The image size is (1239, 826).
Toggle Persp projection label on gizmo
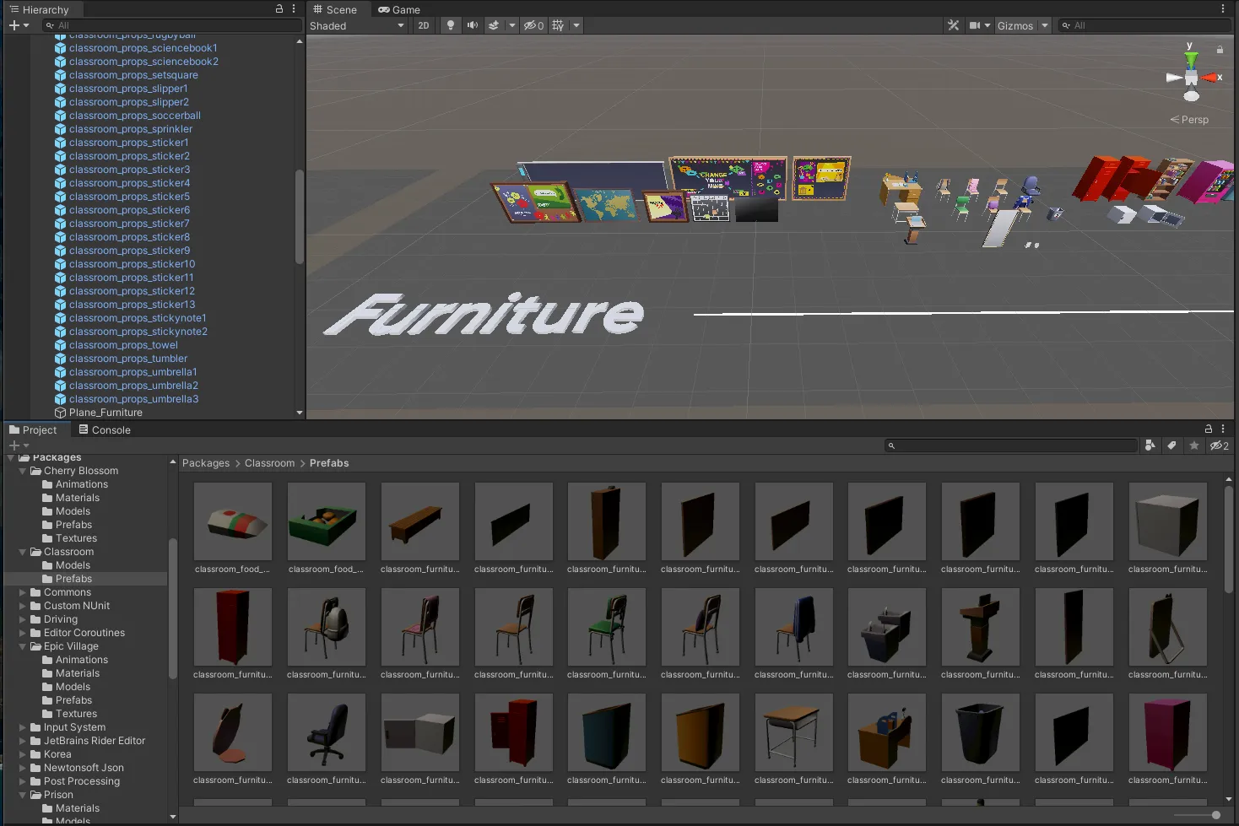[1189, 120]
